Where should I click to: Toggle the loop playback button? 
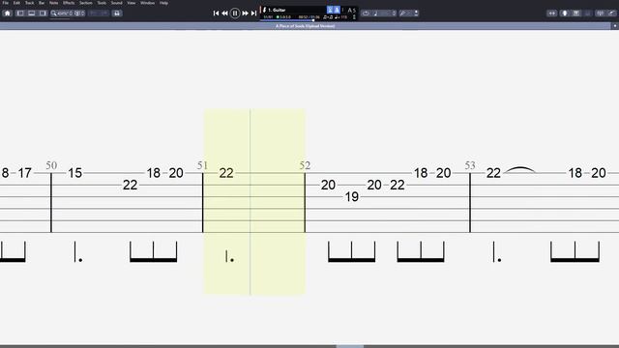[366, 14]
